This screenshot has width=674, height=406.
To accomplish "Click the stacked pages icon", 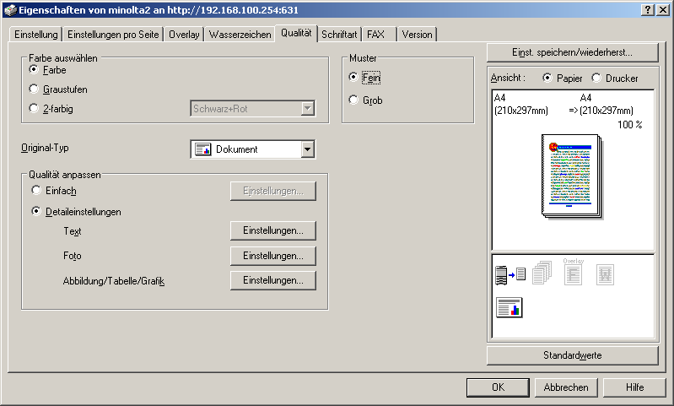I will click(x=541, y=273).
